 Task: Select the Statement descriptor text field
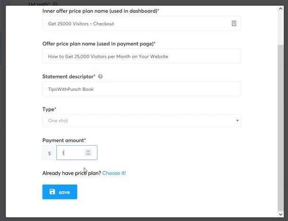point(141,89)
